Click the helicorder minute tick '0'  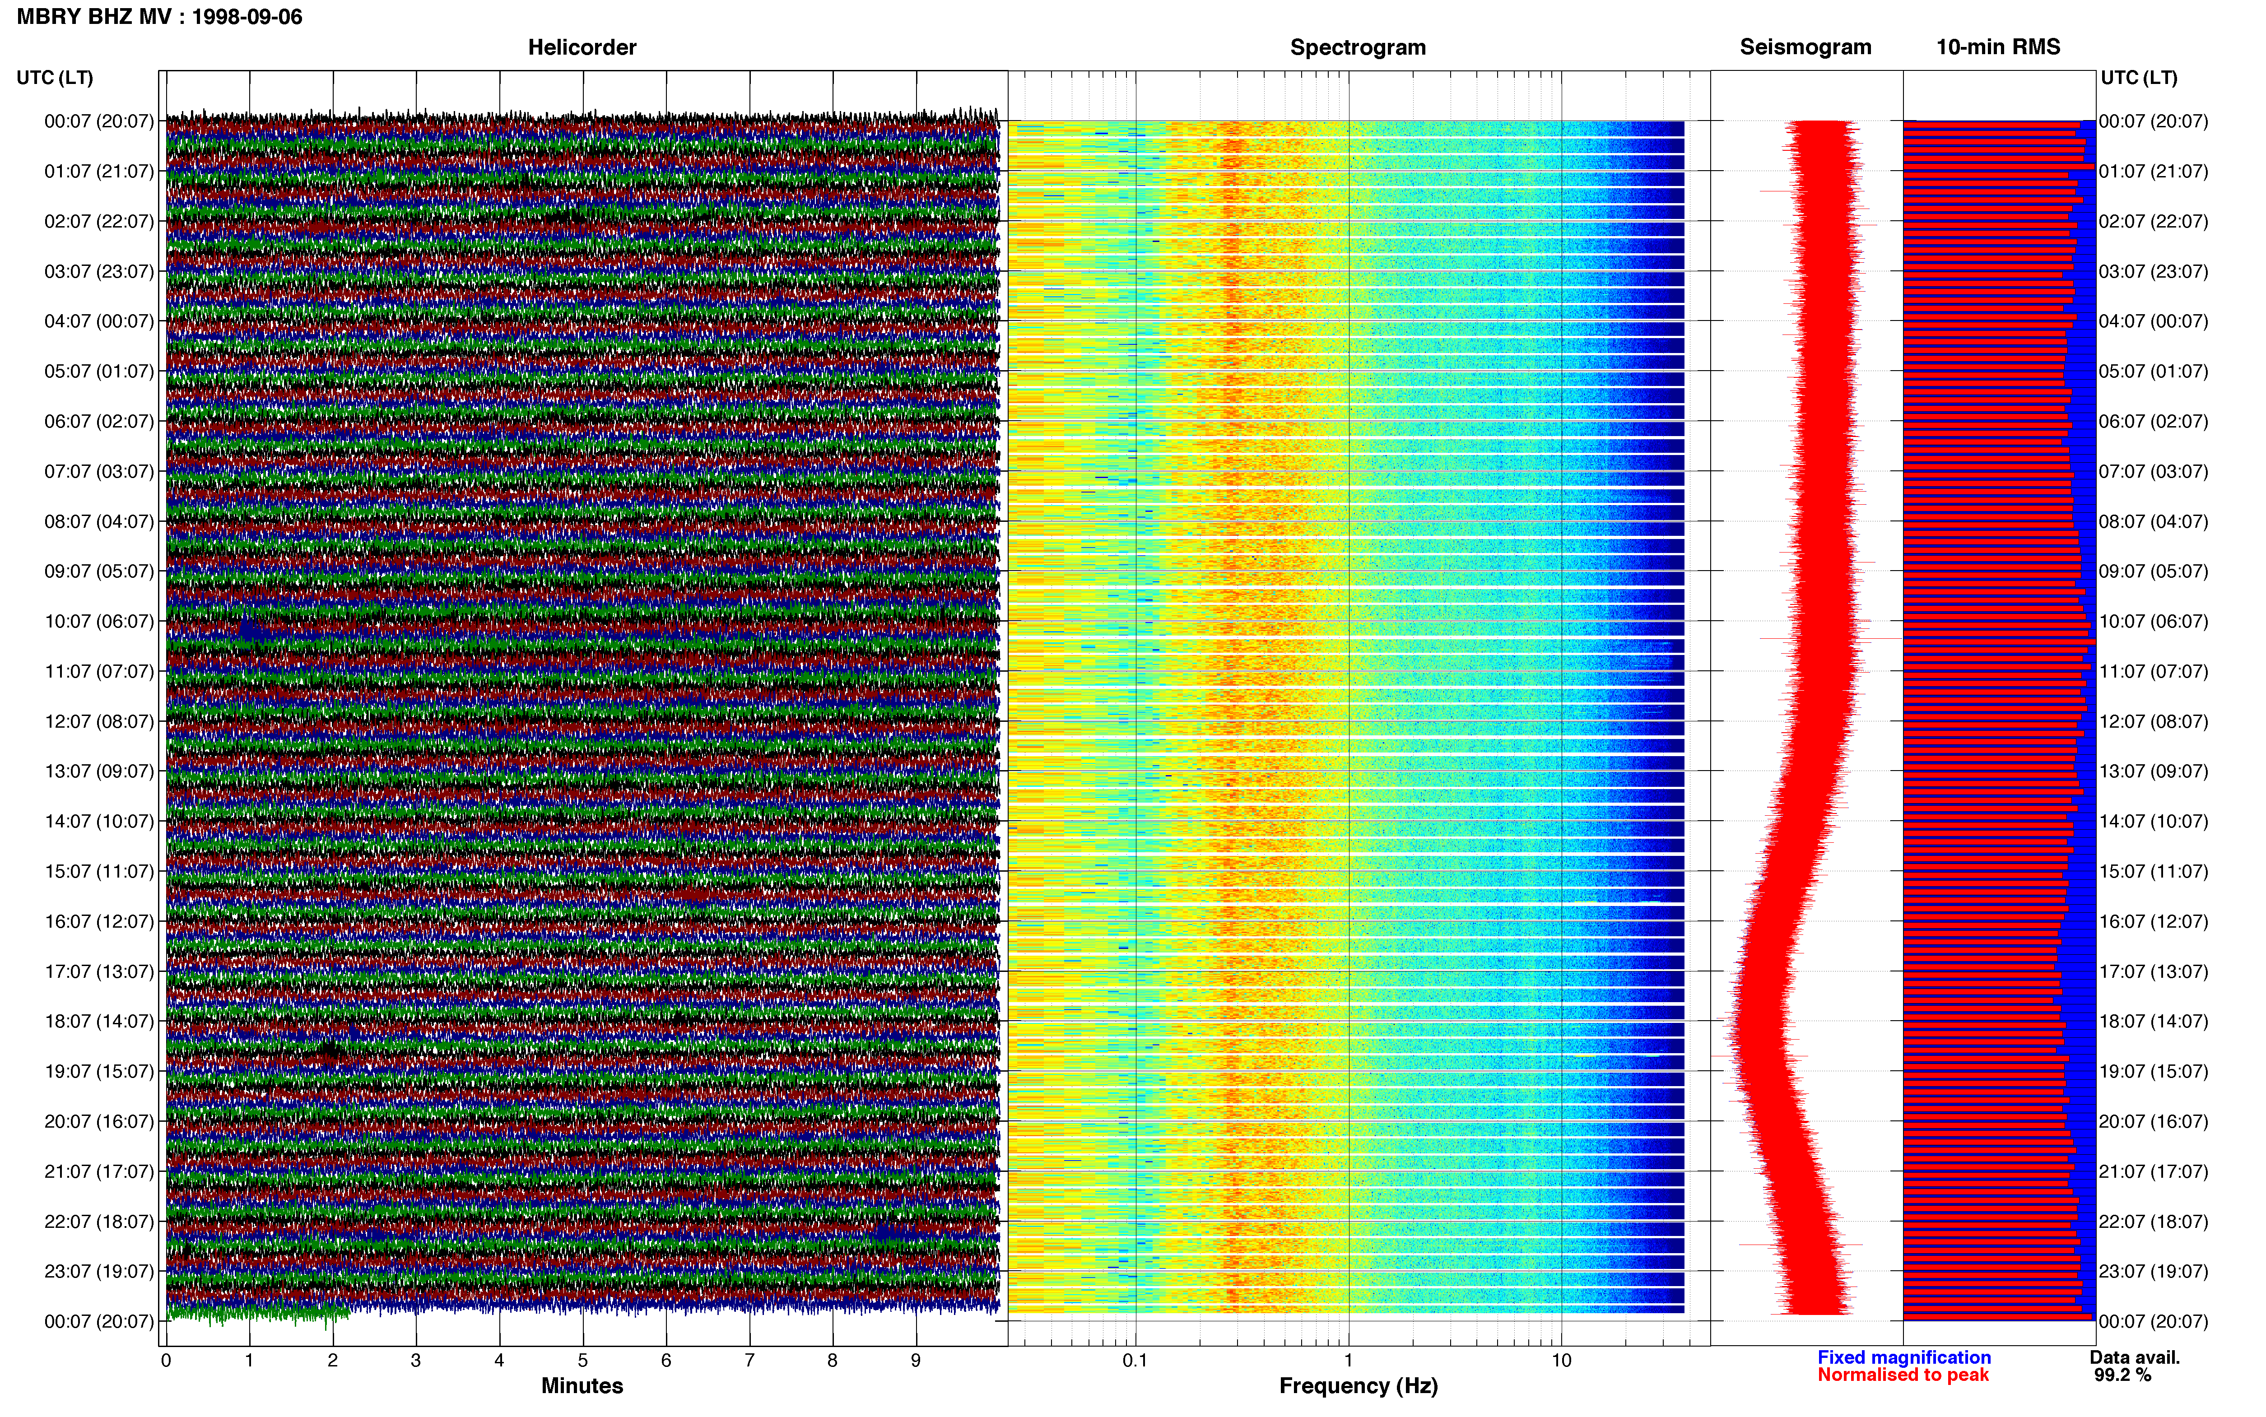pos(166,1361)
